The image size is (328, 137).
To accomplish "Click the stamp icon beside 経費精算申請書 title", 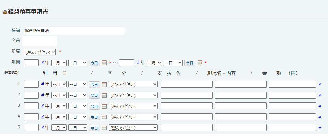I will [5, 12].
